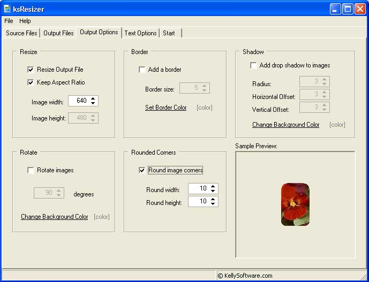Click the rotation degrees field
Viewport: 369px width, 282px height.
click(x=49, y=193)
